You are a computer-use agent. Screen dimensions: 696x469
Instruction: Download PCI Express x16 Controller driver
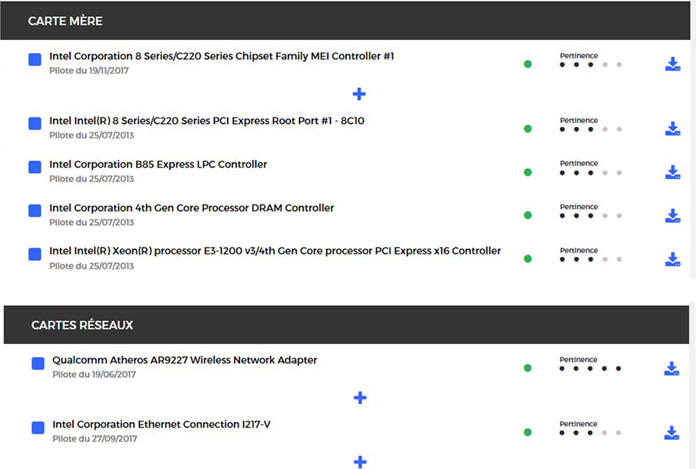672,259
